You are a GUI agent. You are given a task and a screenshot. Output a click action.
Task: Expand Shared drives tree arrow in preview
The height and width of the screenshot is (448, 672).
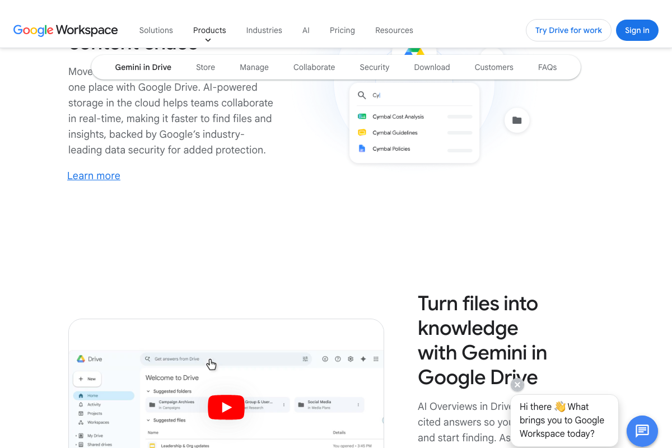coord(76,445)
